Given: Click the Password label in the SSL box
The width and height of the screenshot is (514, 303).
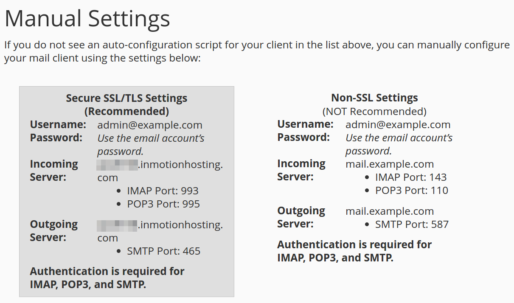Looking at the screenshot, I should click(x=56, y=138).
